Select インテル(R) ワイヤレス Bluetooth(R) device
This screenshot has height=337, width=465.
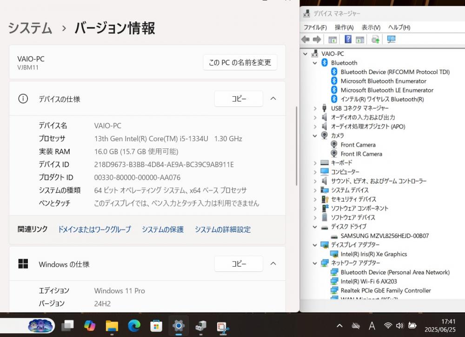click(382, 99)
